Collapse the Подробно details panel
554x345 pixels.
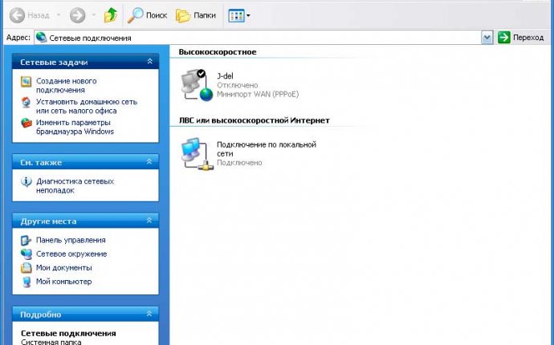click(x=149, y=314)
